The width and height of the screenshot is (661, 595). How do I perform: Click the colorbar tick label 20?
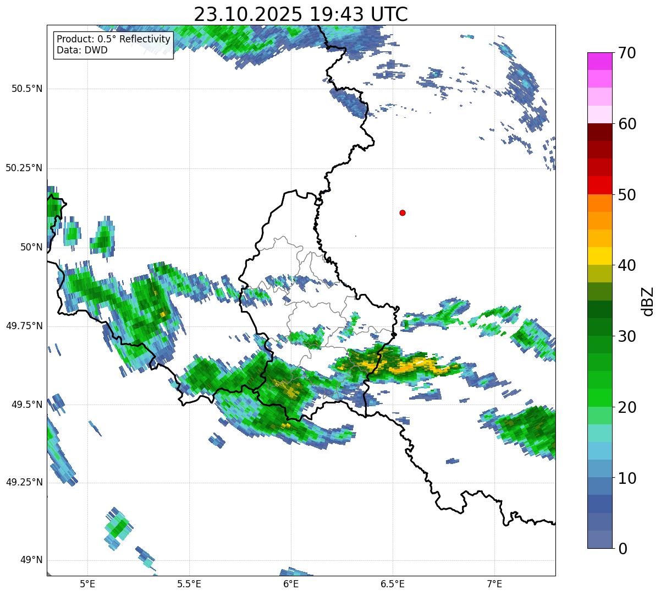pos(627,407)
